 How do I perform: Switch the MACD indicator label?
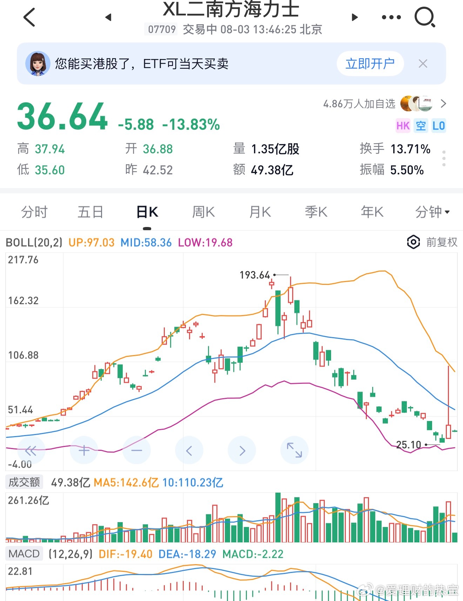24,554
